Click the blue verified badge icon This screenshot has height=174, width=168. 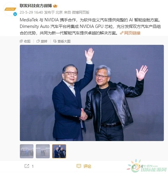pos(15,14)
